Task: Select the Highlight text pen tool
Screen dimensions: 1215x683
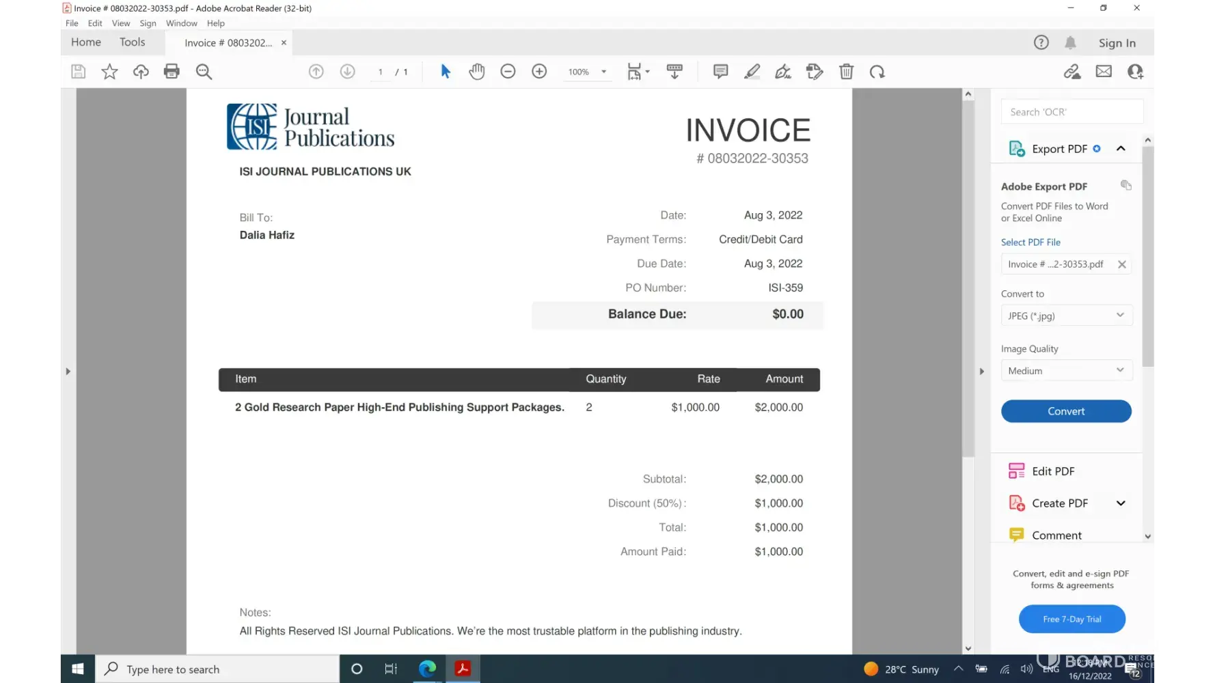Action: [752, 72]
